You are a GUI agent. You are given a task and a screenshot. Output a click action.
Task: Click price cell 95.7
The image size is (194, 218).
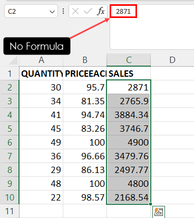coord(85,87)
